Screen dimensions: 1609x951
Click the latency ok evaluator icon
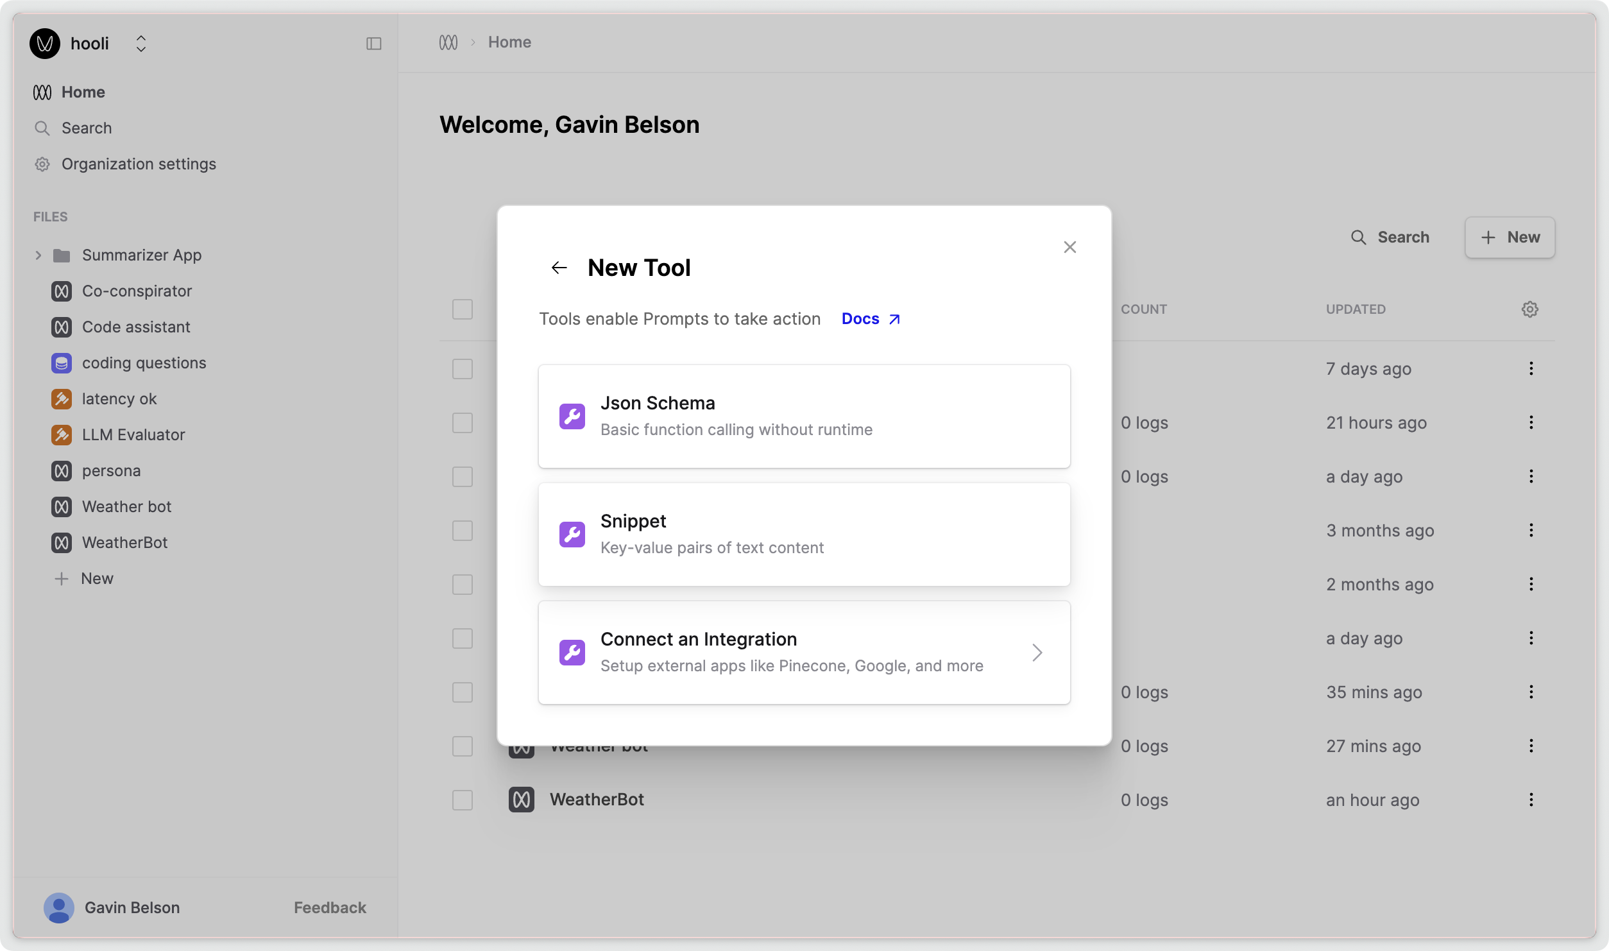62,398
